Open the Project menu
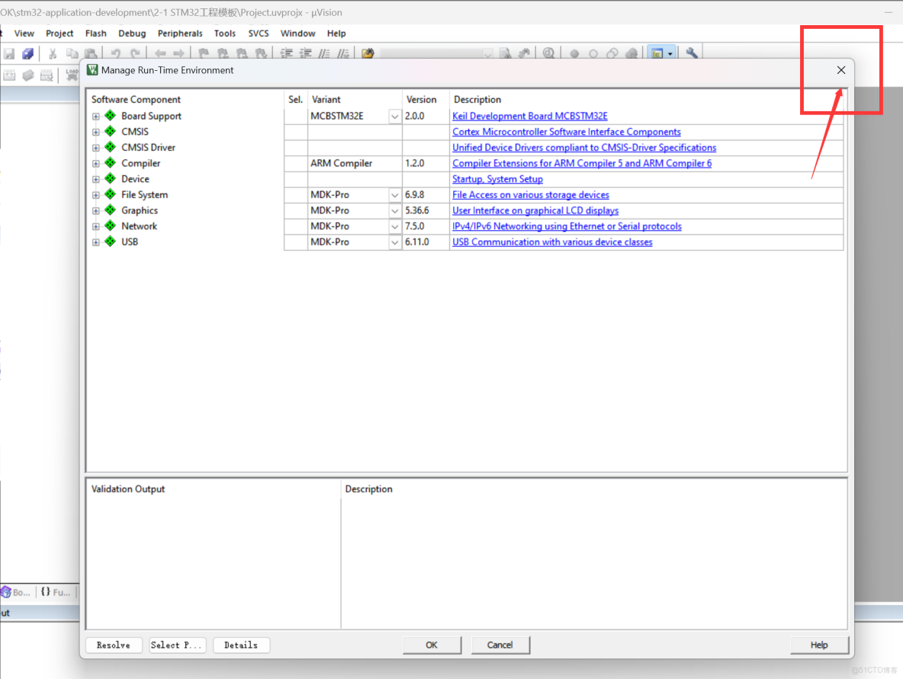 coord(59,34)
